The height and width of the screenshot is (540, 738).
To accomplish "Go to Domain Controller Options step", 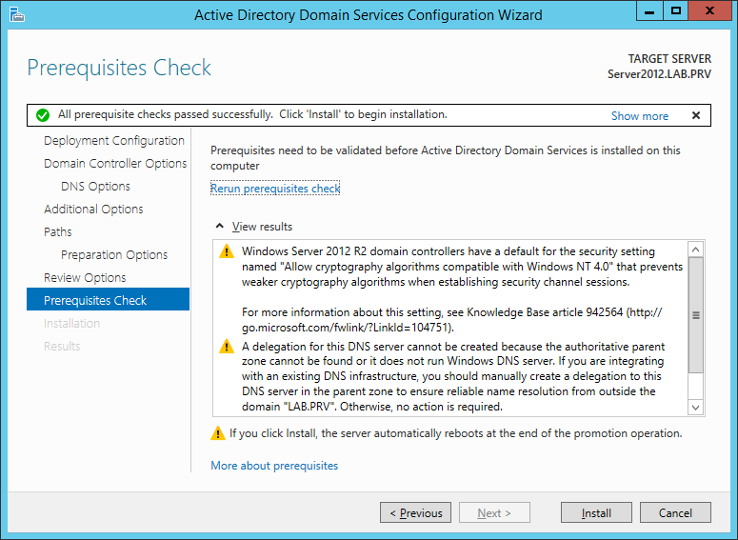I will point(115,164).
